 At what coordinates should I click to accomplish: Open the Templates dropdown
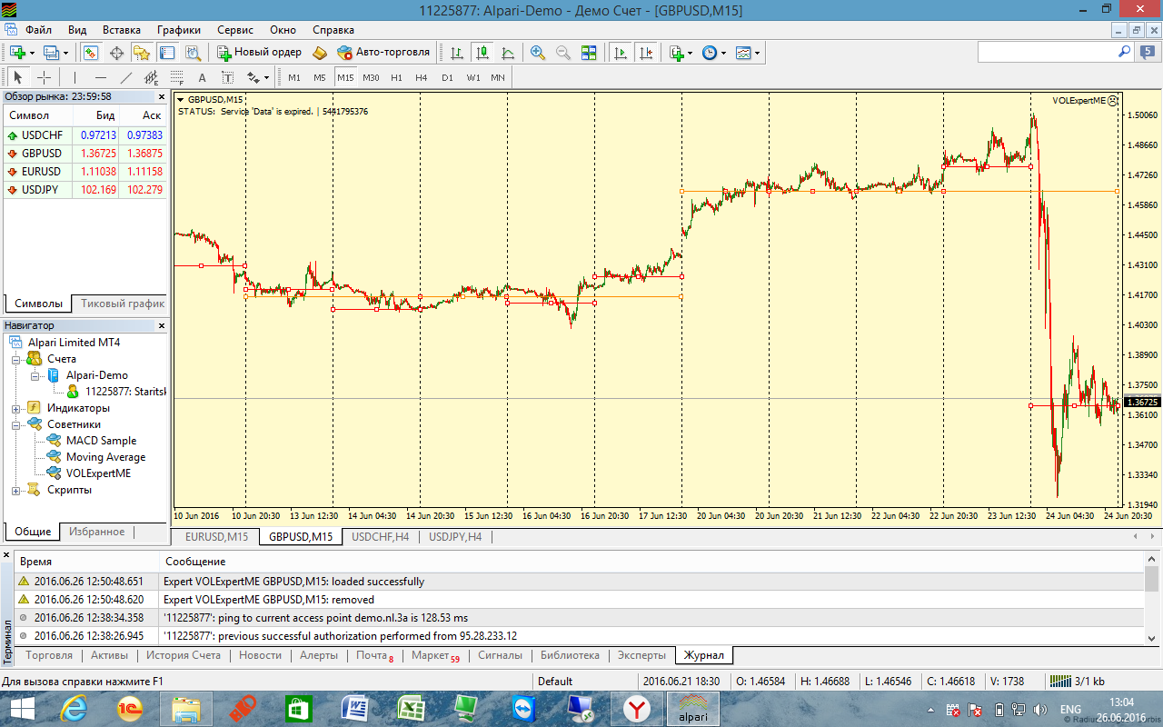point(748,53)
